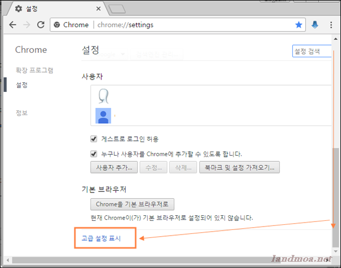Click the vertical scrollbar down arrow

(335, 251)
